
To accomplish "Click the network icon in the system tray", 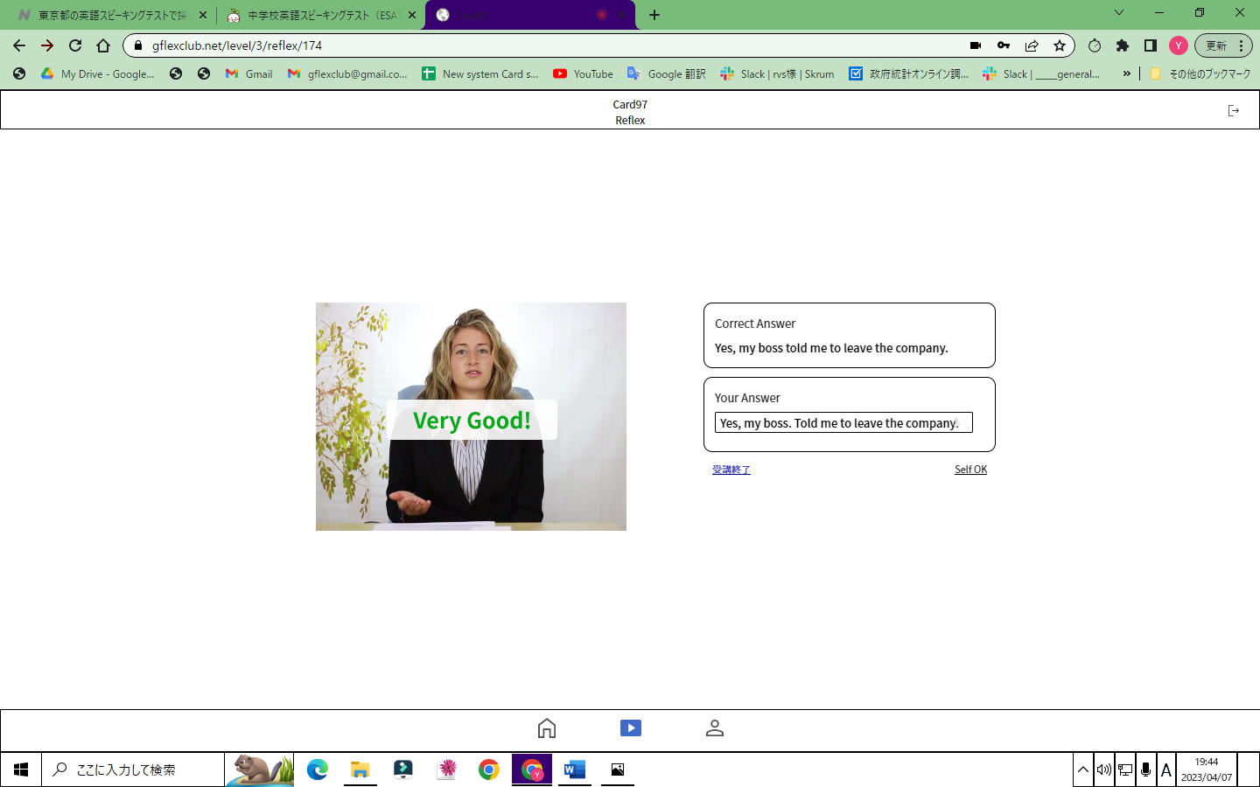I will (x=1125, y=770).
